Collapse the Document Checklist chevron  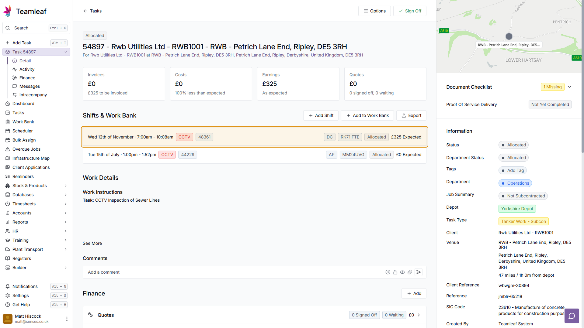pyautogui.click(x=569, y=87)
